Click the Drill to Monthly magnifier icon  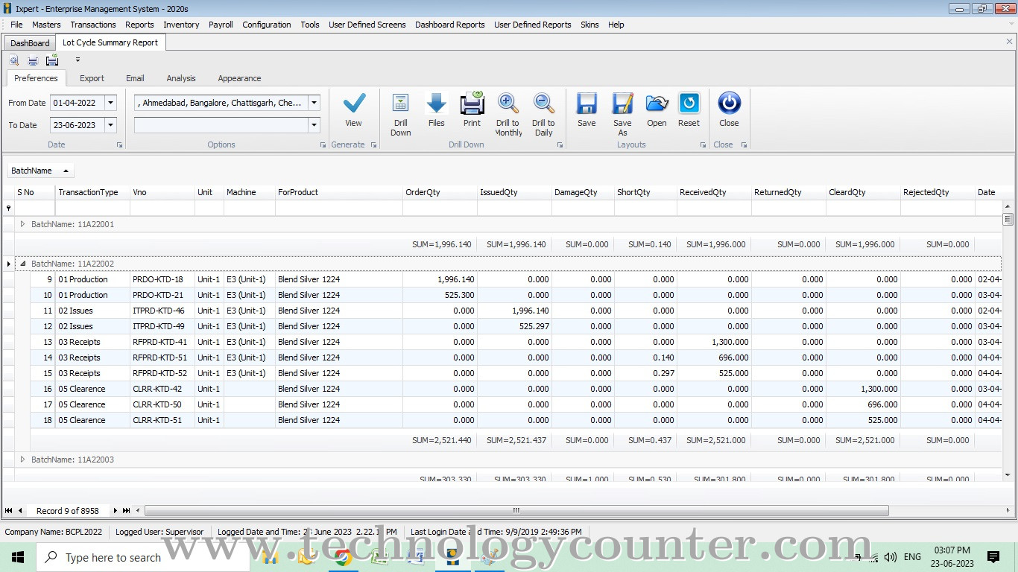click(x=508, y=103)
